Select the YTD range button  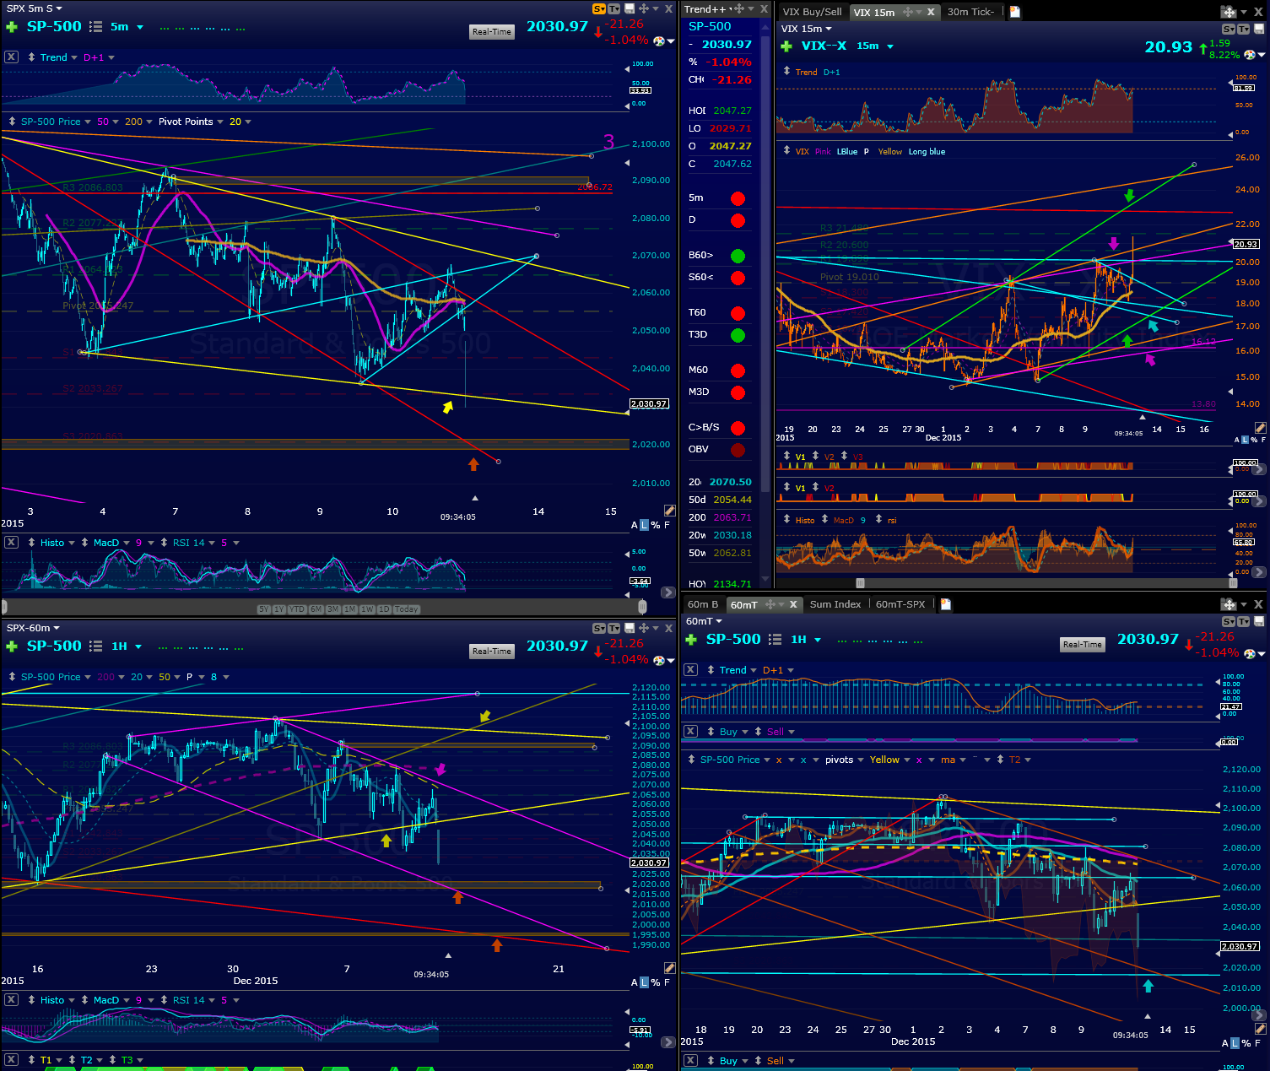point(297,609)
